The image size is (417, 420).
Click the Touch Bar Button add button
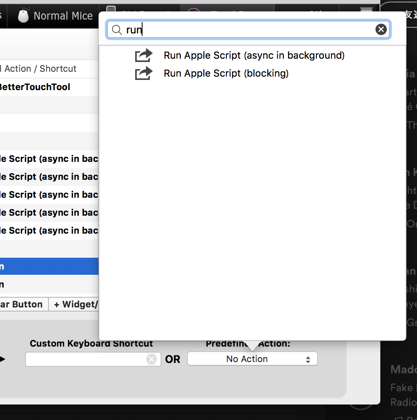[24, 305]
